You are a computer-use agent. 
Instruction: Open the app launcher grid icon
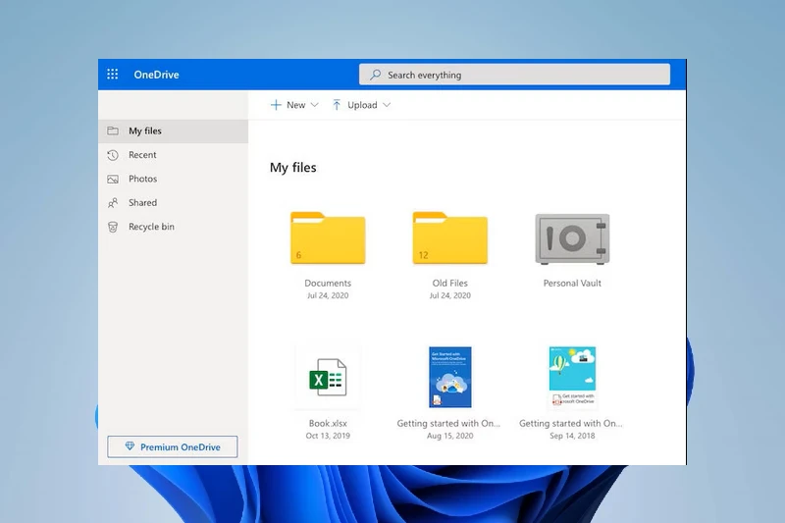click(x=113, y=75)
